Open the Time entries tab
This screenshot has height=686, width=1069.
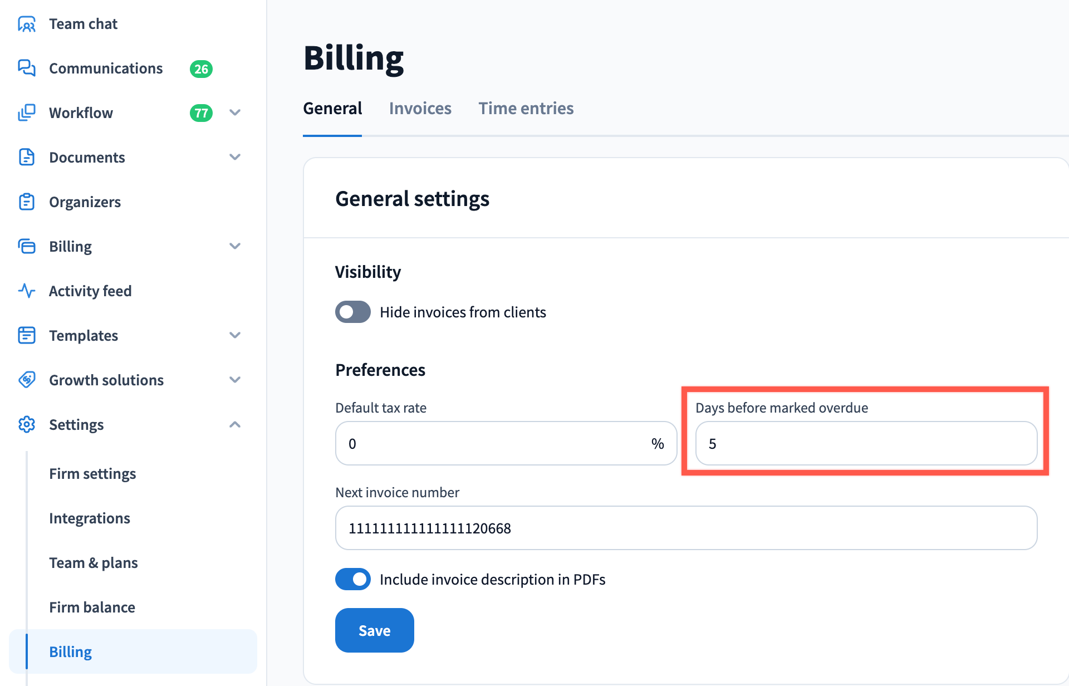pos(526,108)
